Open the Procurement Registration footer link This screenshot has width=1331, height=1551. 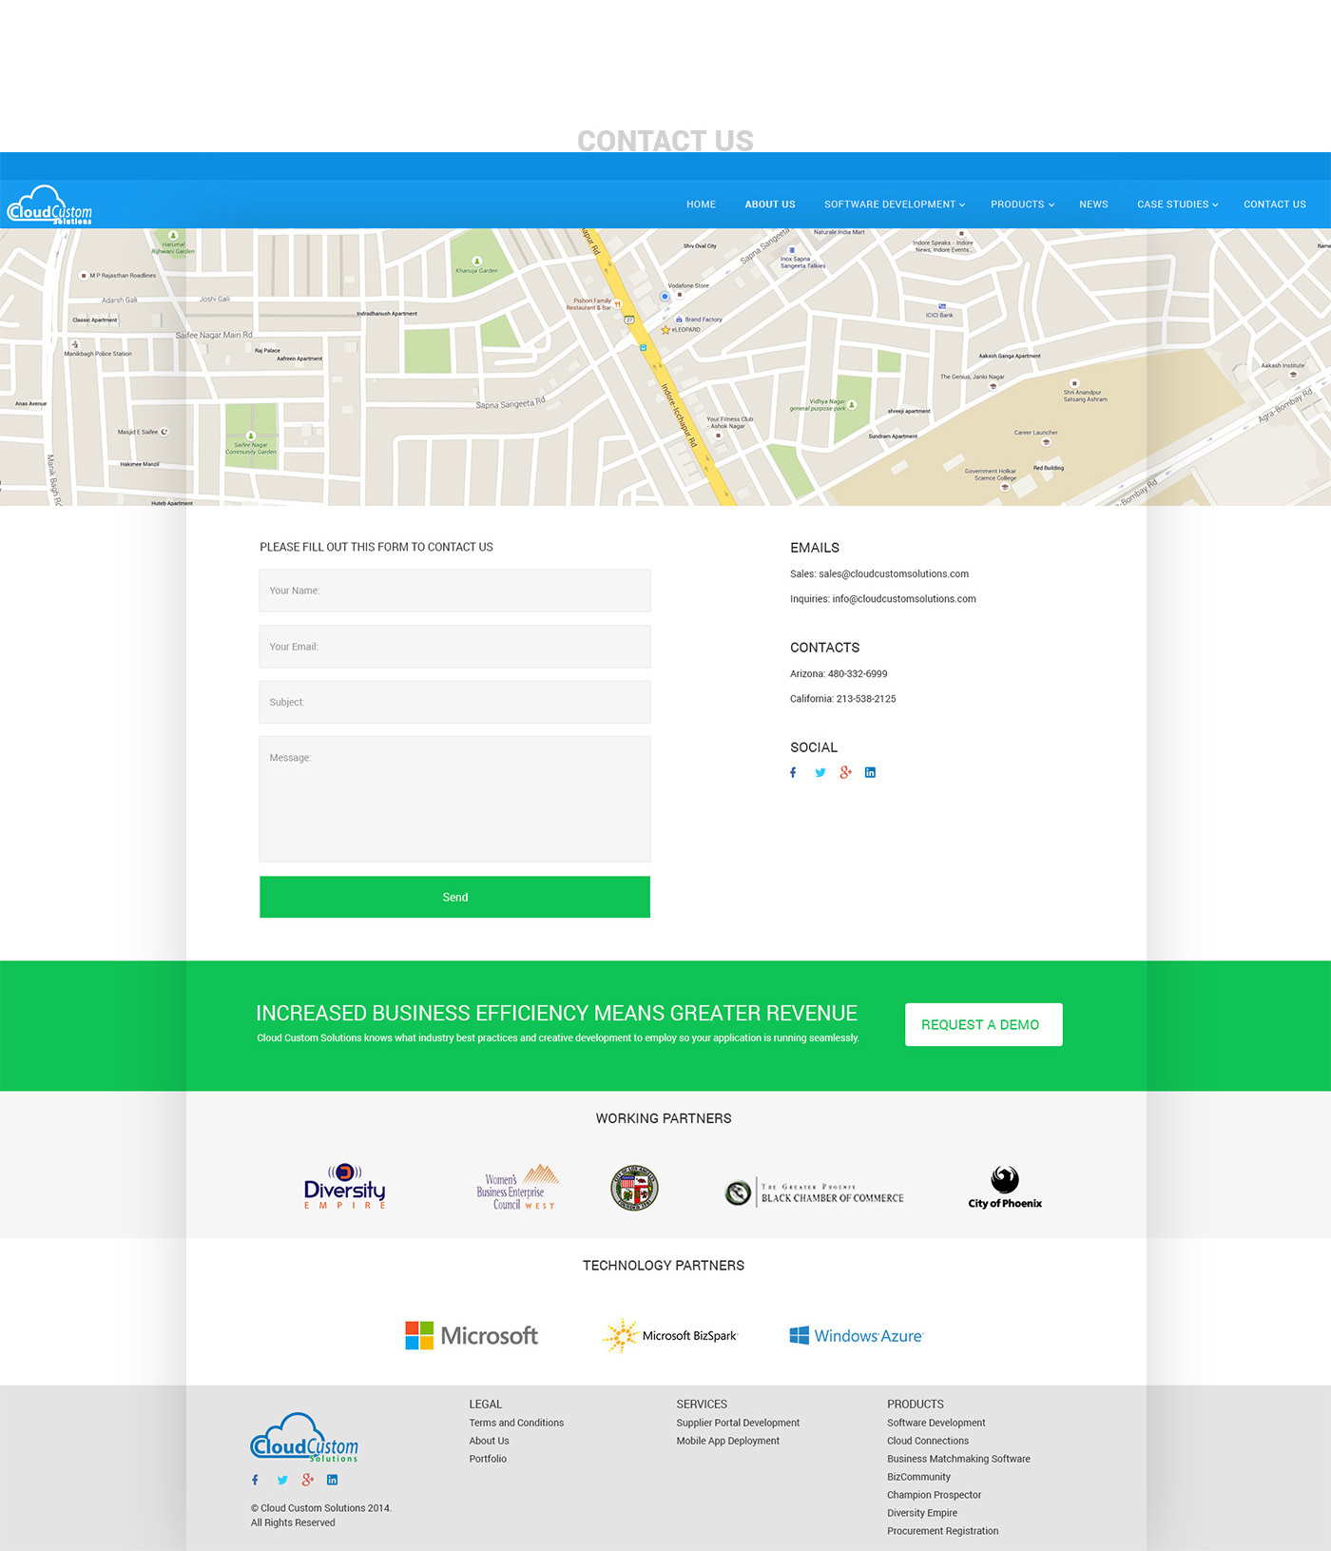[x=942, y=1531]
